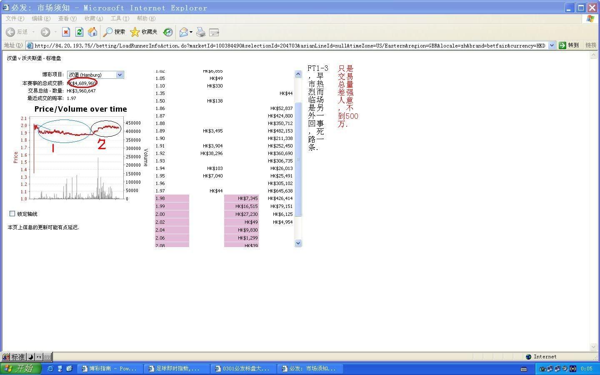Enable the 锁定轴线 checkbox
The height and width of the screenshot is (375, 600).
12,214
